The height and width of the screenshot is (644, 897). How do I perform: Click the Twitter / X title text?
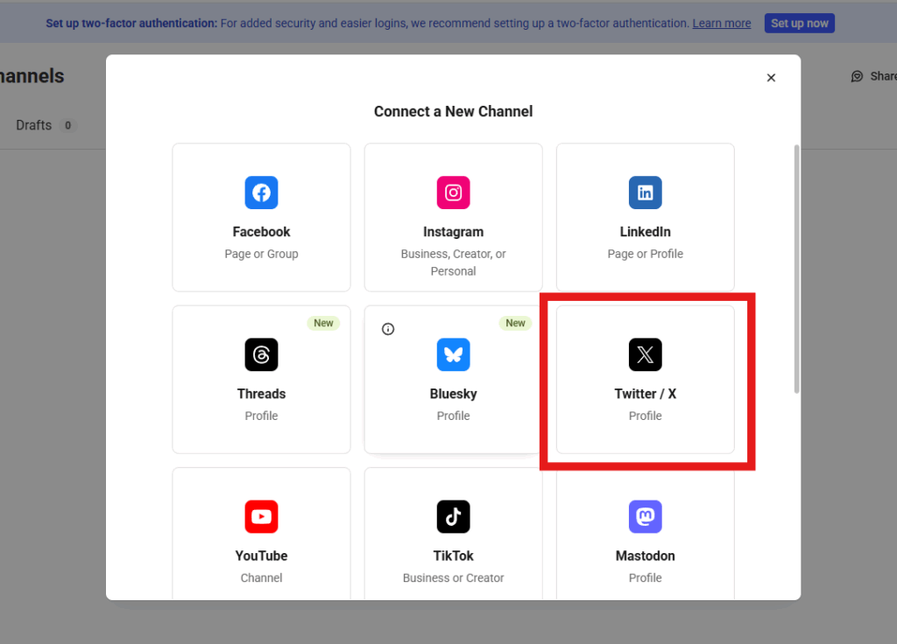tap(646, 394)
